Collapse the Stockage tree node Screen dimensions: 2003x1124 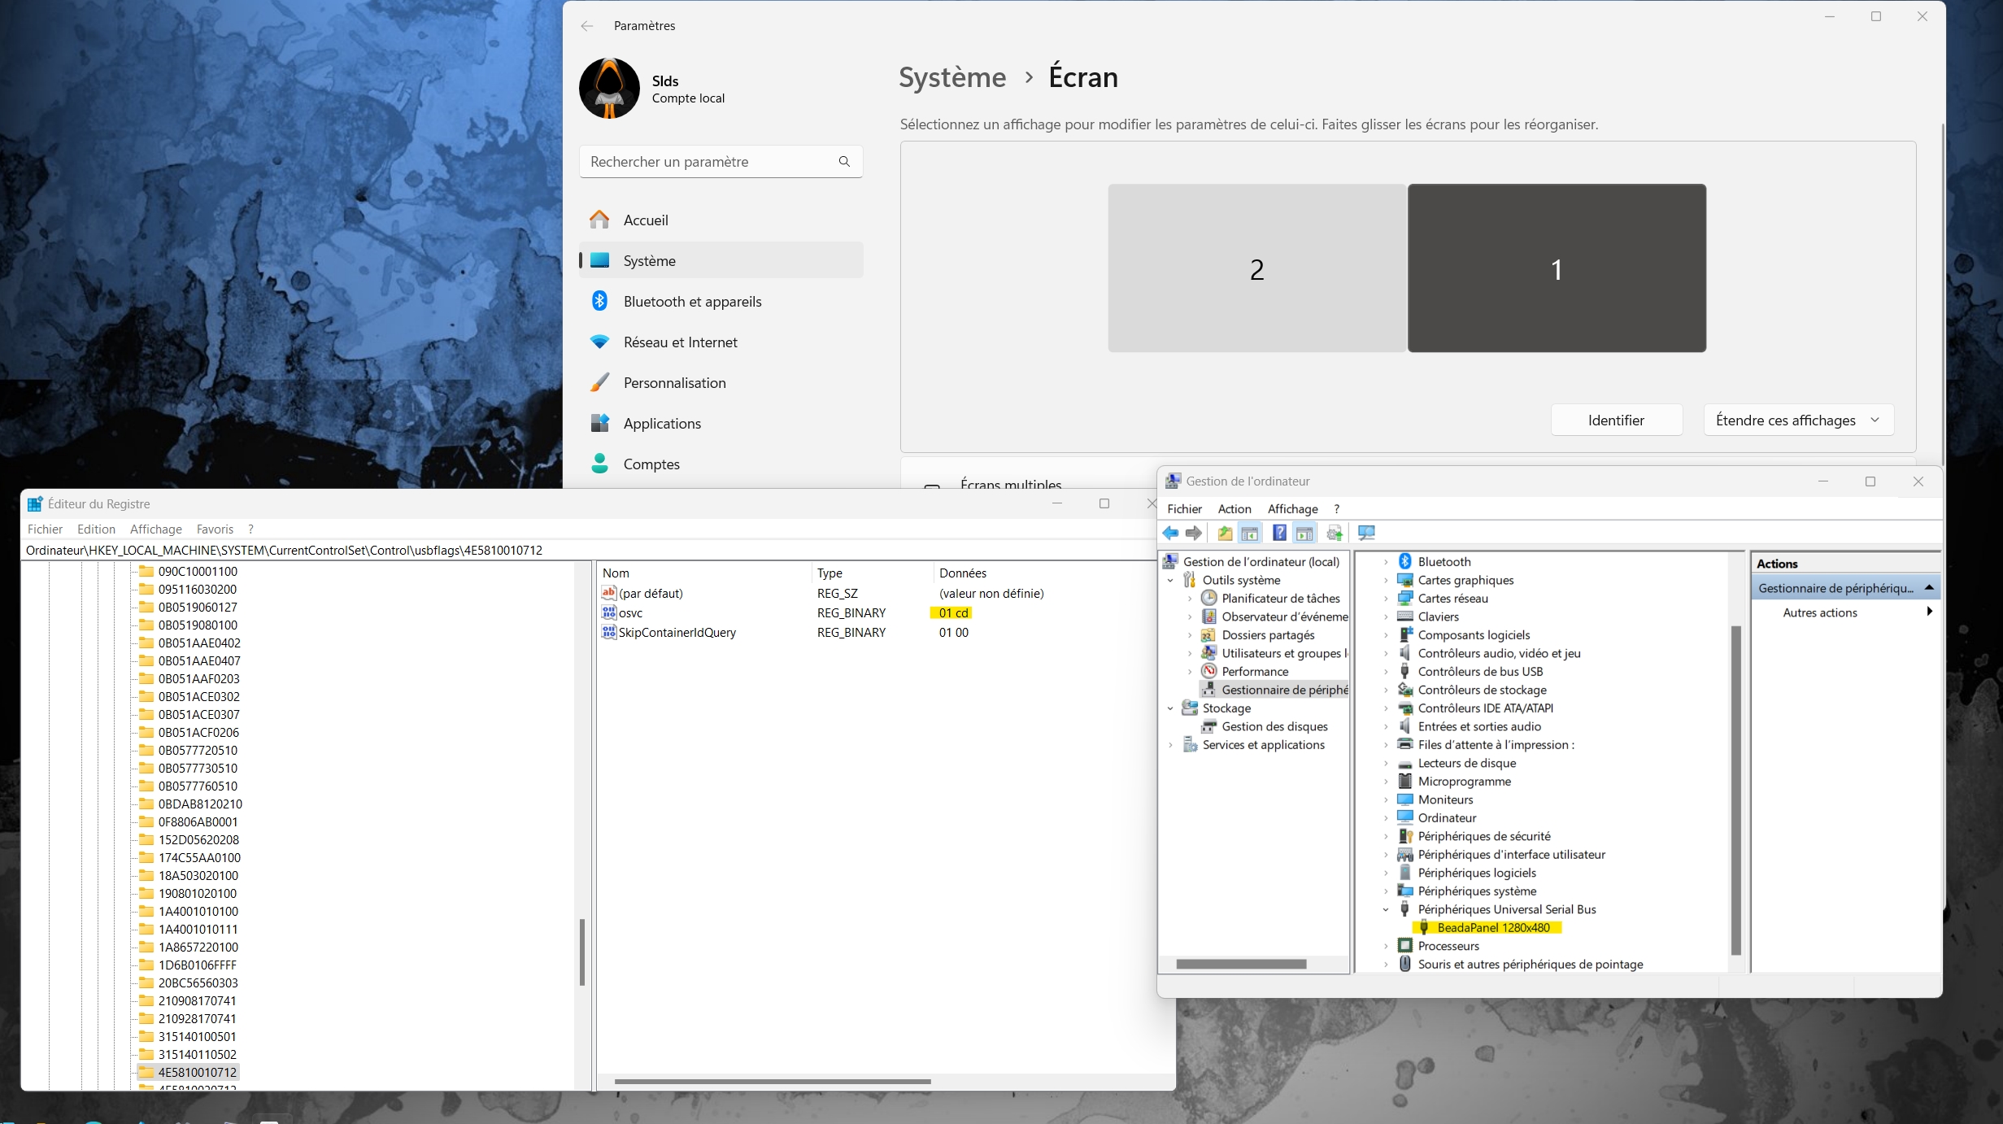point(1170,708)
